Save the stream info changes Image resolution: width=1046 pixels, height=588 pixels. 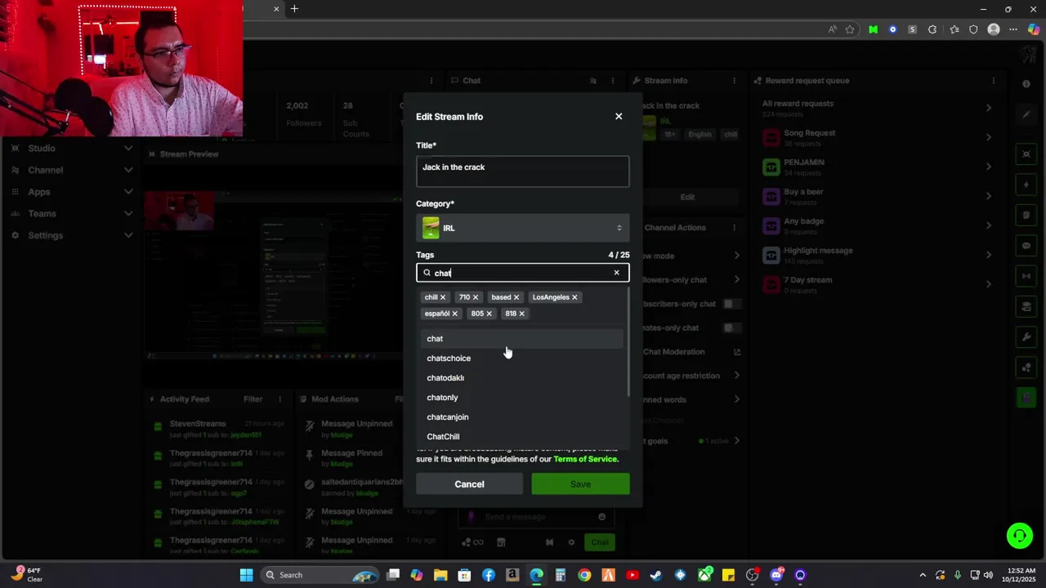coord(580,484)
